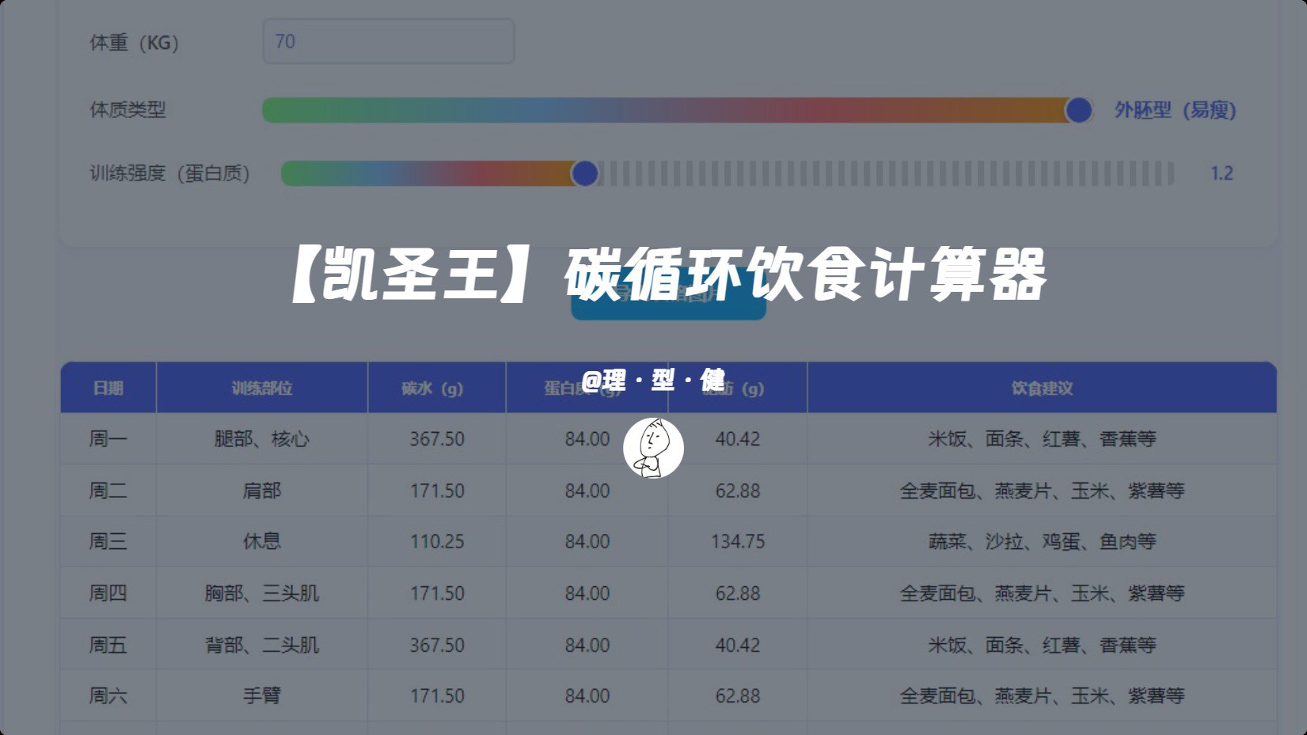Screen dimensions: 1307x735
Task: Click the '体质类型' label
Action: click(127, 110)
